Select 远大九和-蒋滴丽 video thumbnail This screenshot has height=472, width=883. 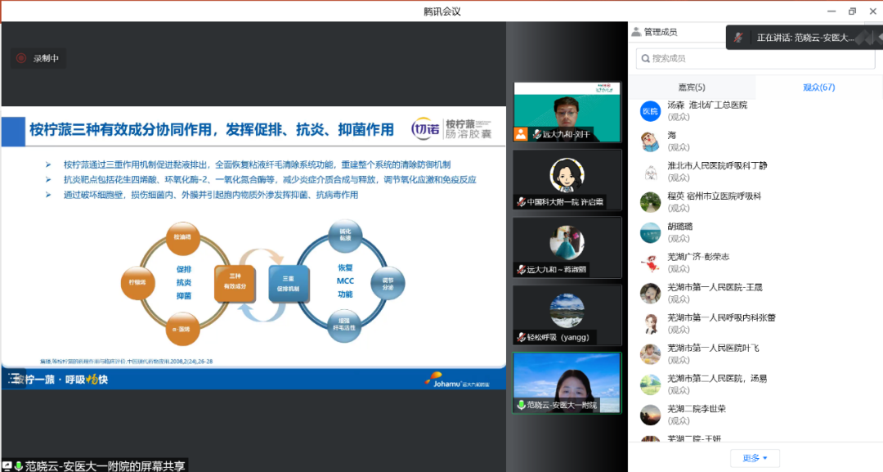[x=567, y=247]
